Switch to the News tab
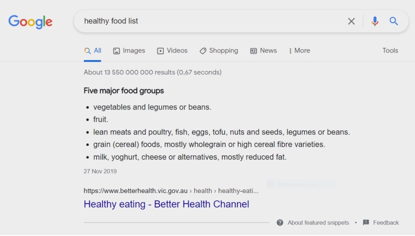 click(263, 51)
